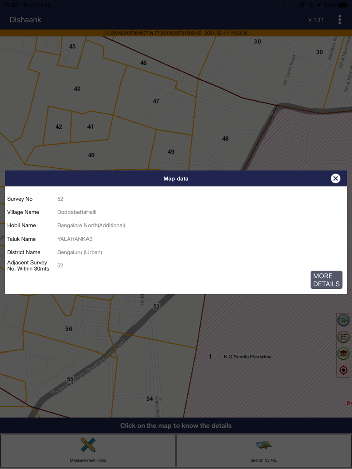Select the adjacent survey value 52
The height and width of the screenshot is (469, 352).
tap(60, 265)
